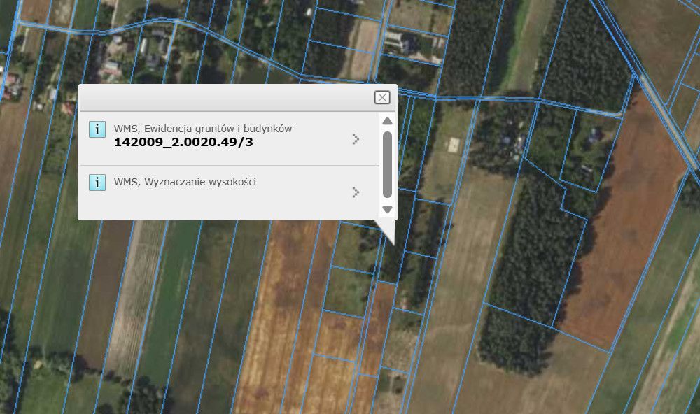Click the info icon beside Wyznaczanie wysokości
Image resolution: width=700 pixels, height=414 pixels.
pos(97,183)
